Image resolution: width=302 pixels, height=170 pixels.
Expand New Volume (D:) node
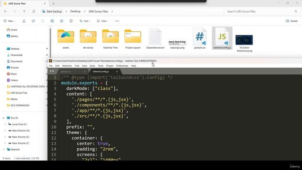pyautogui.click(x=5, y=131)
